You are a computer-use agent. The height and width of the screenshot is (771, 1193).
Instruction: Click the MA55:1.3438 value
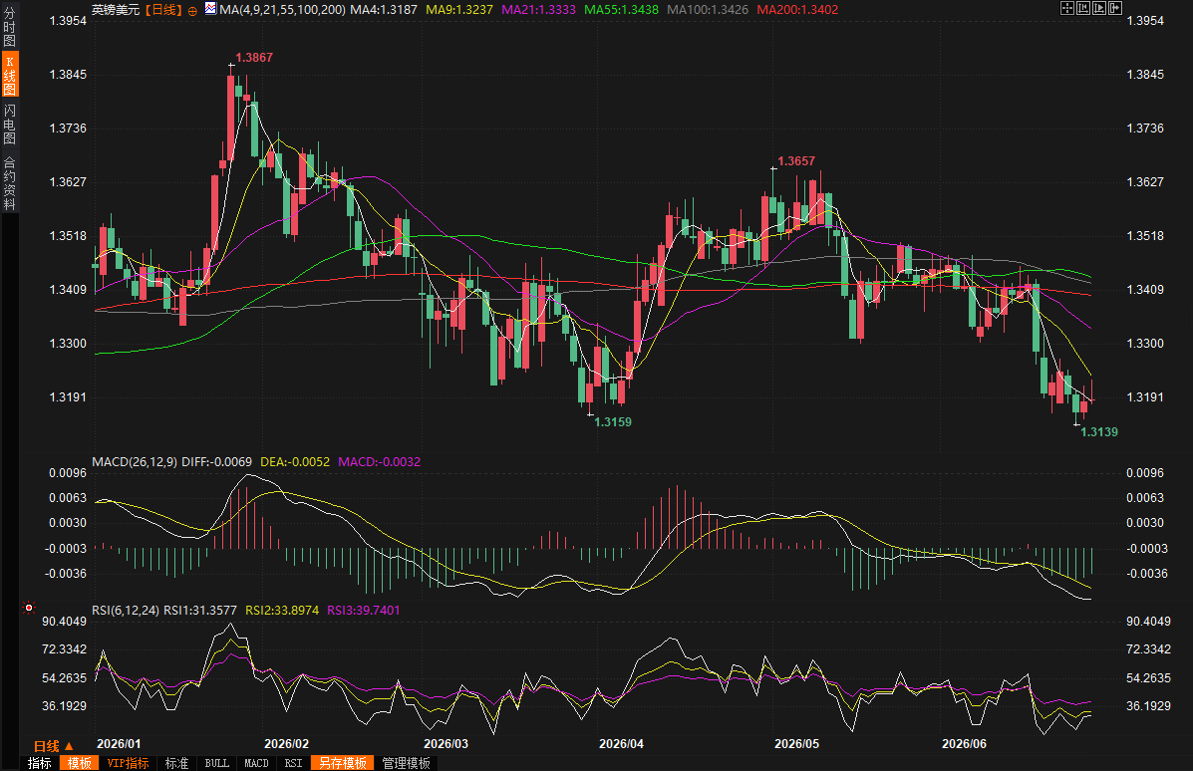[621, 10]
